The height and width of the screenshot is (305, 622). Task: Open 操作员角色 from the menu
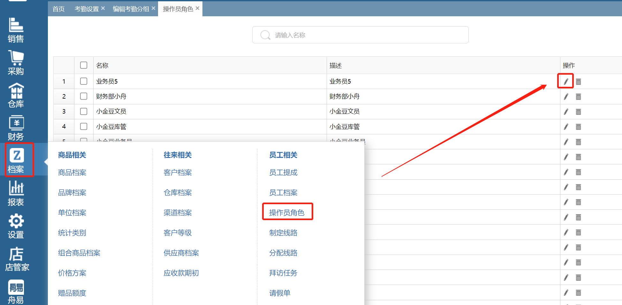287,213
